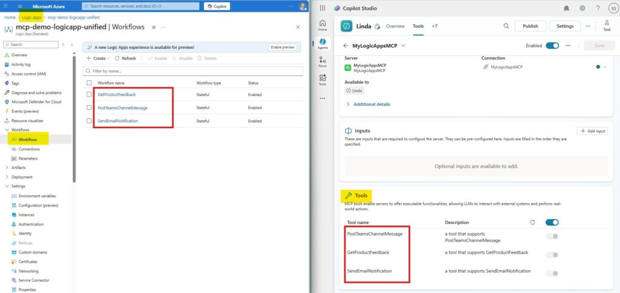Switch to the Overview tab for Linda
This screenshot has width=620, height=293.
[x=395, y=27]
